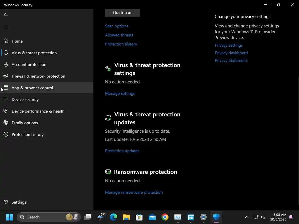
Task: Click the heart icon for Device performance & health
Action: coord(6,111)
